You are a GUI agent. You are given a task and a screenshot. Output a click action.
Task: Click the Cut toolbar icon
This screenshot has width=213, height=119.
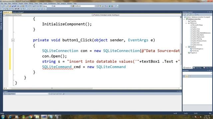(18, 6)
